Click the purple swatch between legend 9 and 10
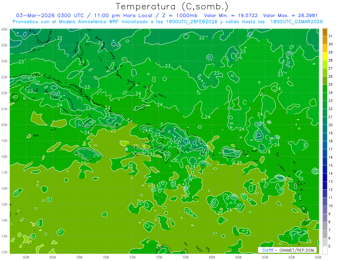The width and height of the screenshot is (338, 261). click(325, 210)
